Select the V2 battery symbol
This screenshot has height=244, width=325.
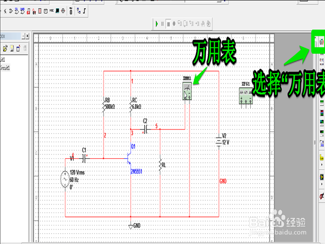point(219,142)
